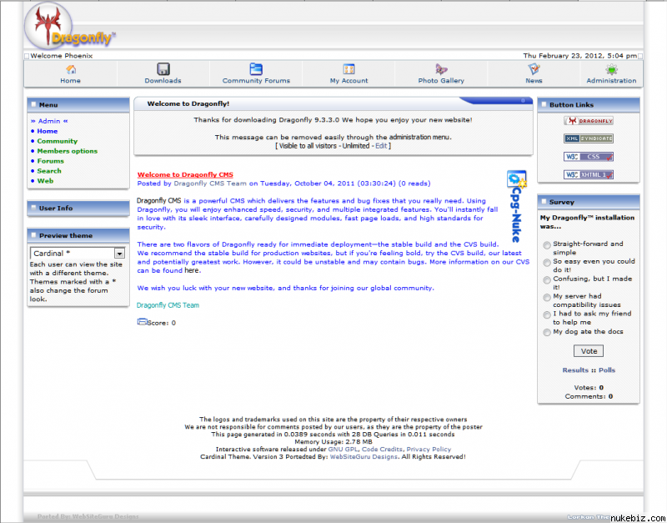
Task: Select 'So easy even you could do it!' option
Action: (x=547, y=263)
